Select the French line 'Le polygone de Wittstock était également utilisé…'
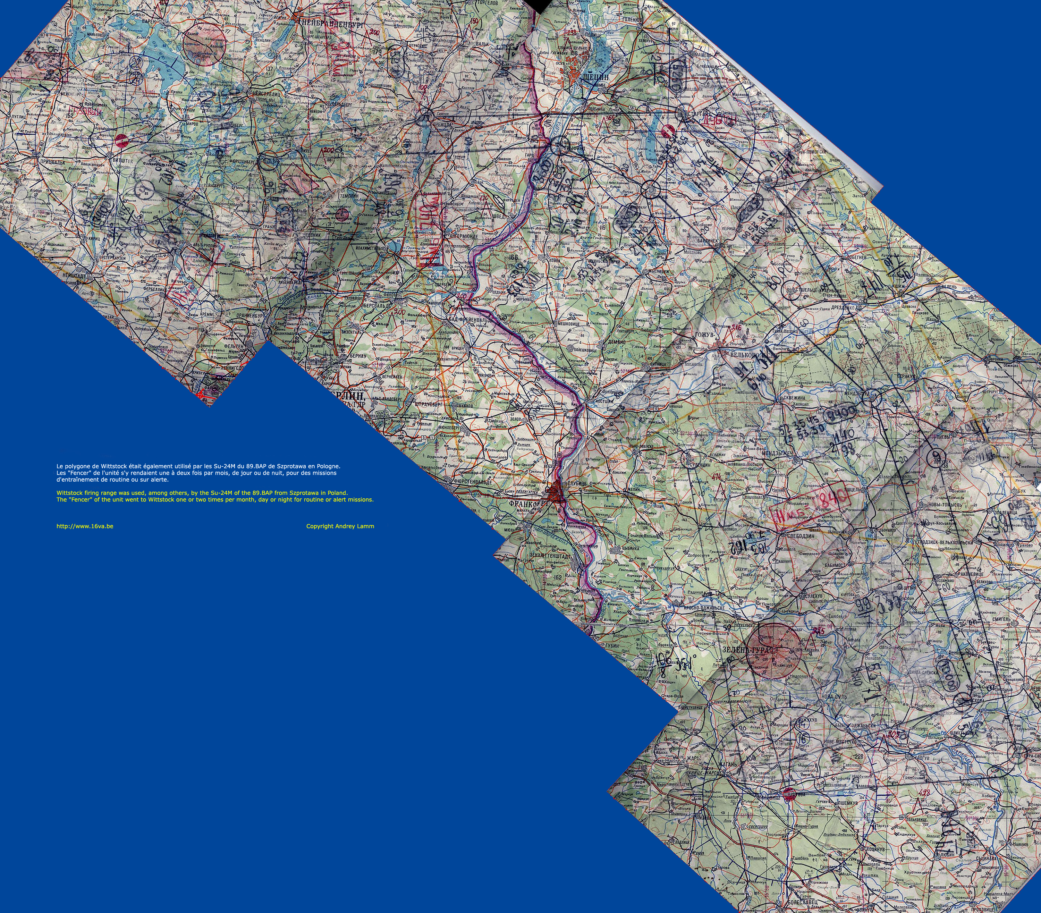The height and width of the screenshot is (913, 1041). coord(198,466)
